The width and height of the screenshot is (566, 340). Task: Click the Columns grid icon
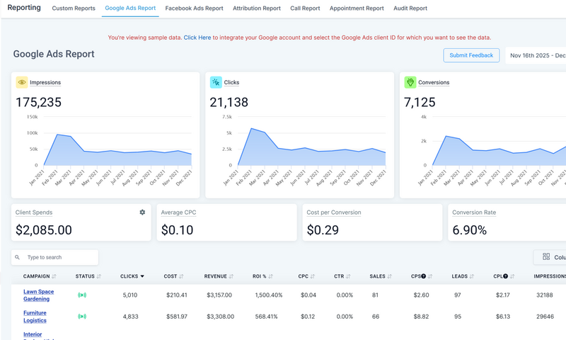pyautogui.click(x=546, y=257)
